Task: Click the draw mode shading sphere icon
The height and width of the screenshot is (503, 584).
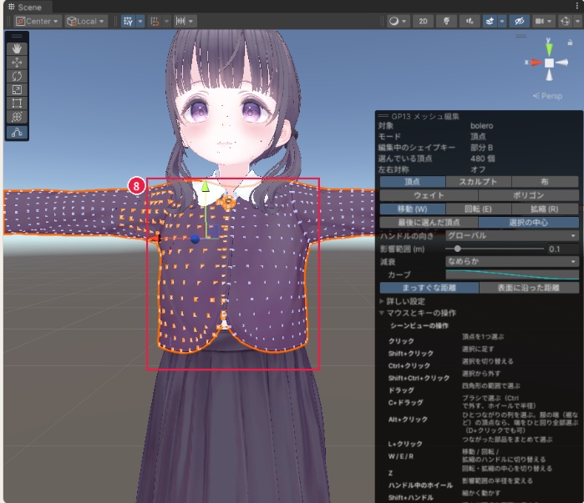Action: (x=394, y=21)
